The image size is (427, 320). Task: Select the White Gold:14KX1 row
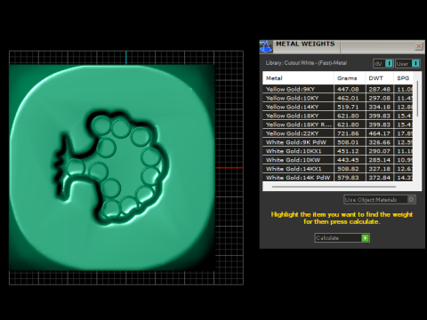pyautogui.click(x=337, y=169)
